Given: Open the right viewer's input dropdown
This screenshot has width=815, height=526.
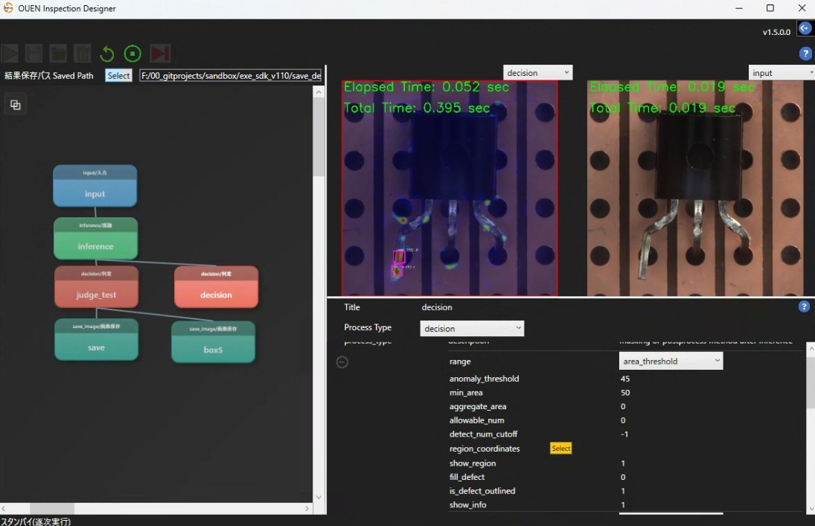Looking at the screenshot, I should pyautogui.click(x=782, y=73).
